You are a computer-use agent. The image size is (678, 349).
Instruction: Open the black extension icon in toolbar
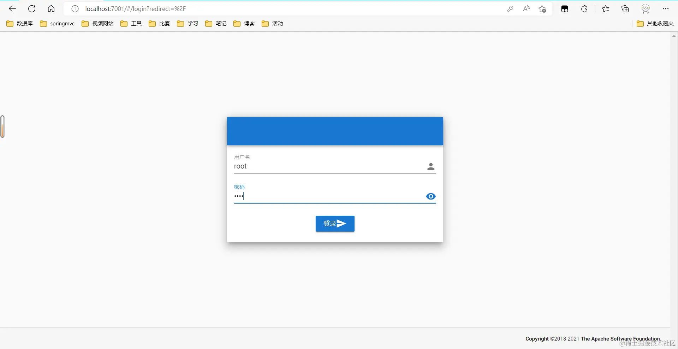pos(565,9)
